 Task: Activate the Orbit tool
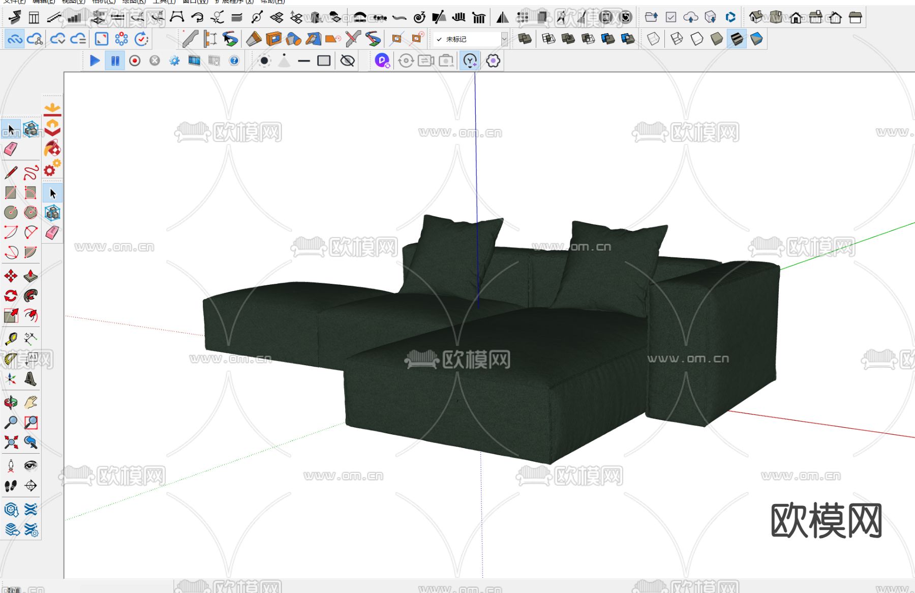pyautogui.click(x=11, y=403)
